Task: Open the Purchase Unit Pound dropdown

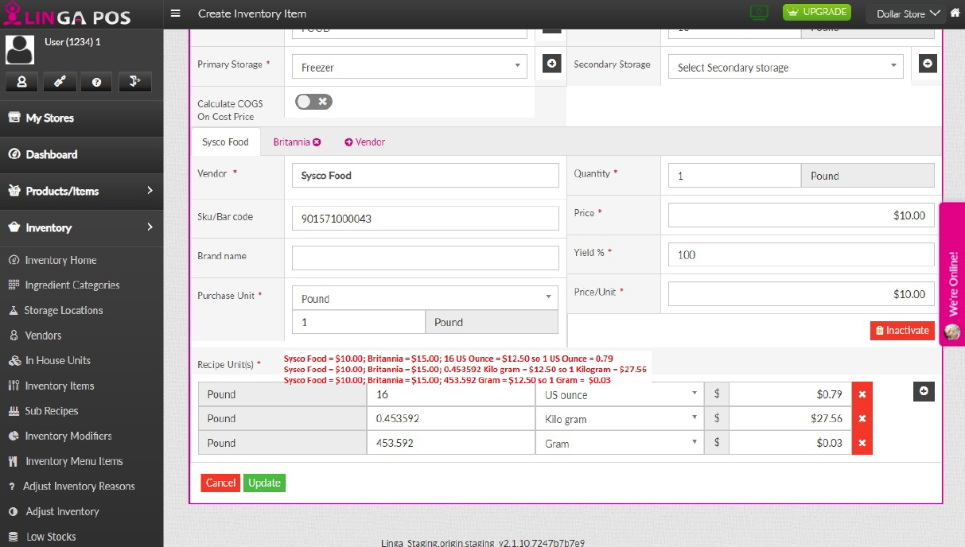Action: (x=425, y=298)
